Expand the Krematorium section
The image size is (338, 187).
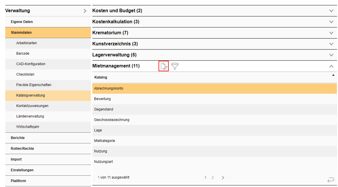(x=331, y=33)
